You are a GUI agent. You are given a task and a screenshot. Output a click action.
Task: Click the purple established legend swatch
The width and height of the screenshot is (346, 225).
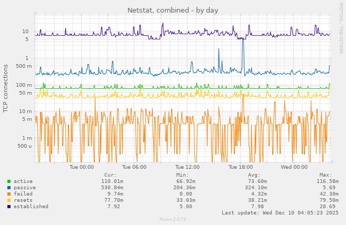pos(9,207)
